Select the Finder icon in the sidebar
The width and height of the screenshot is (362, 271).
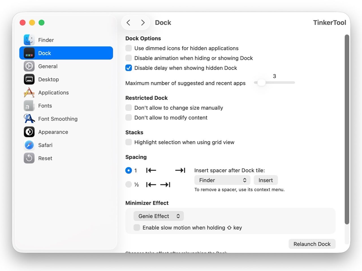29,40
